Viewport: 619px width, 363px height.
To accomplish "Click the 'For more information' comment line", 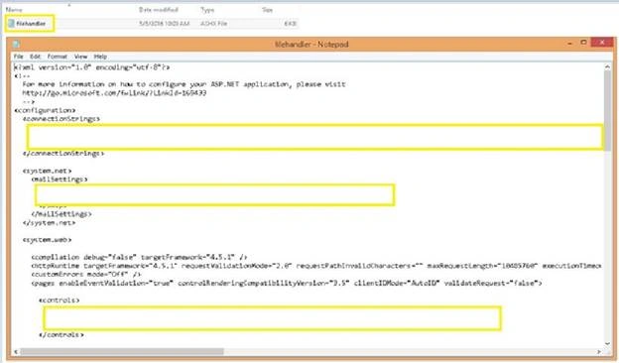I will point(184,84).
